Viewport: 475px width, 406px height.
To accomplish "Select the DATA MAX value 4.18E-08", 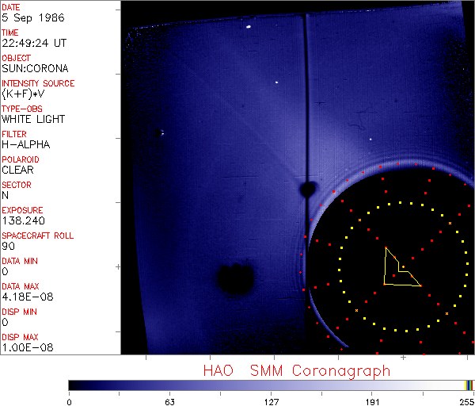I will pos(25,297).
